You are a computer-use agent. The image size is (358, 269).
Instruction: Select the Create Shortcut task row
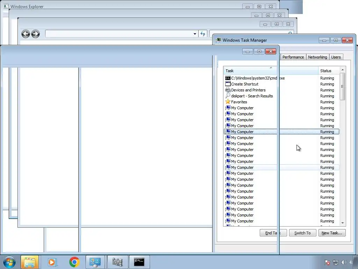coord(281,84)
